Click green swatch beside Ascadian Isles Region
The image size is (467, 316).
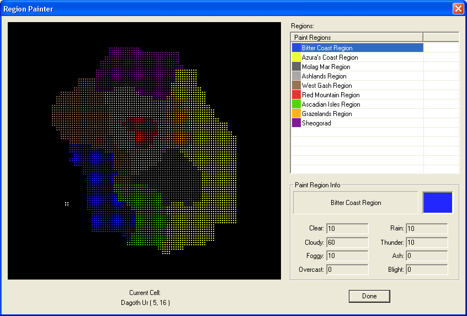pyautogui.click(x=296, y=104)
